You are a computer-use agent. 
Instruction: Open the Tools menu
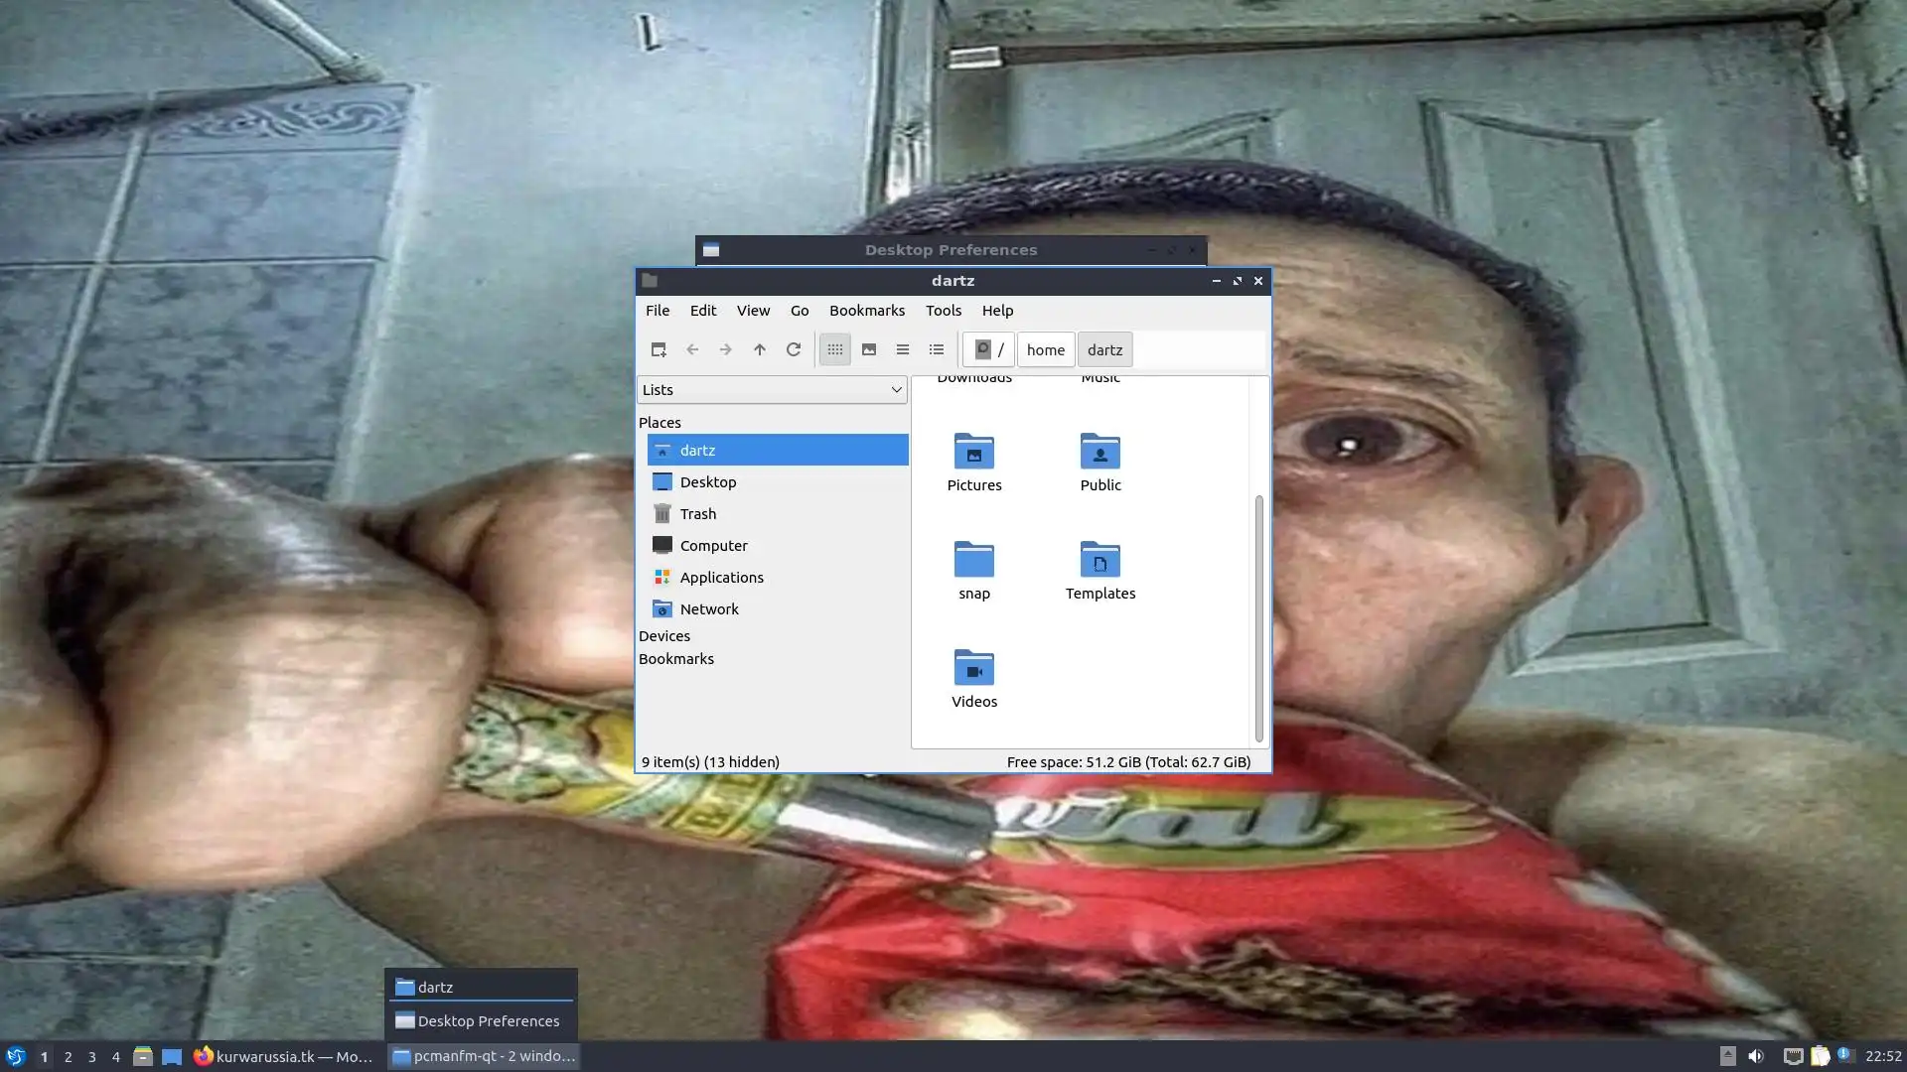(943, 311)
